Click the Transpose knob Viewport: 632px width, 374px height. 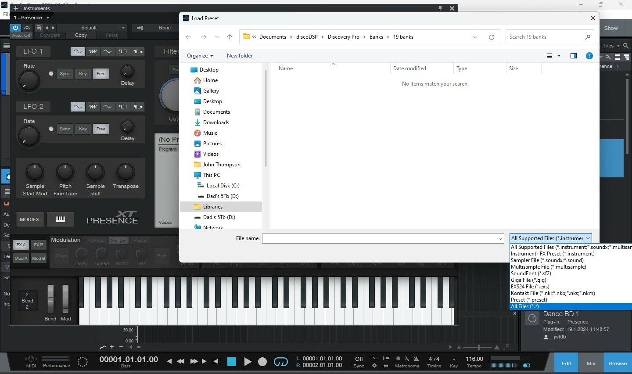point(126,173)
